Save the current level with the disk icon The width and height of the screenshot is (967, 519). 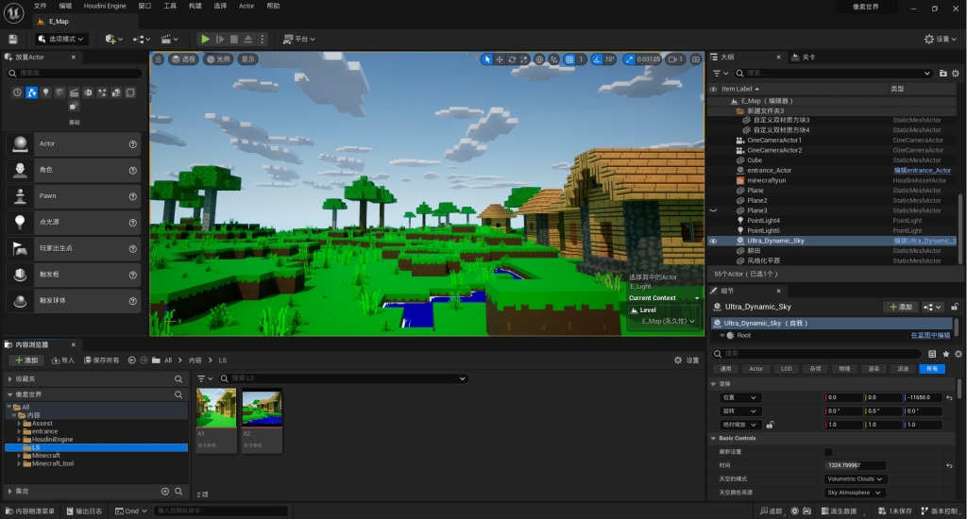pos(13,39)
